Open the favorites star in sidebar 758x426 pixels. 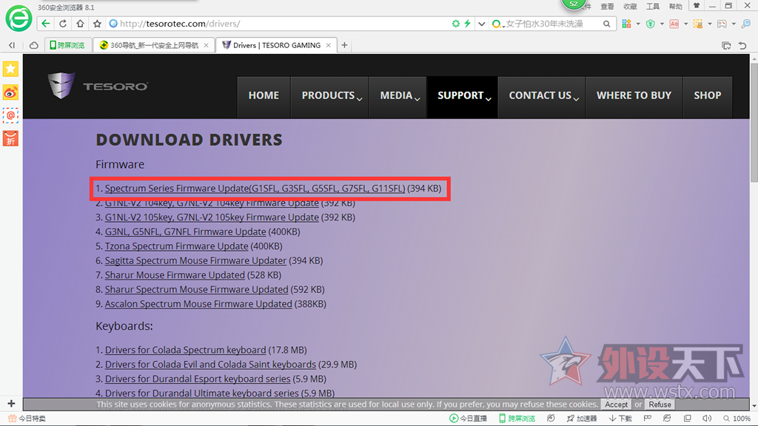10,69
